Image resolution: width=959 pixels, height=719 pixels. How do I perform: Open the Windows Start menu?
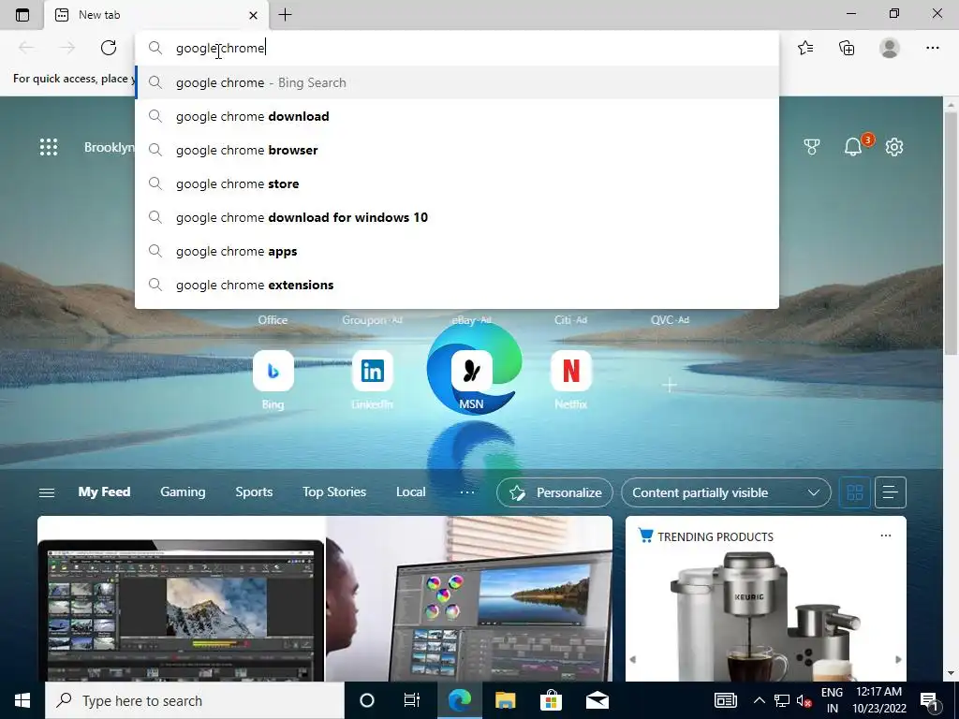(x=22, y=700)
